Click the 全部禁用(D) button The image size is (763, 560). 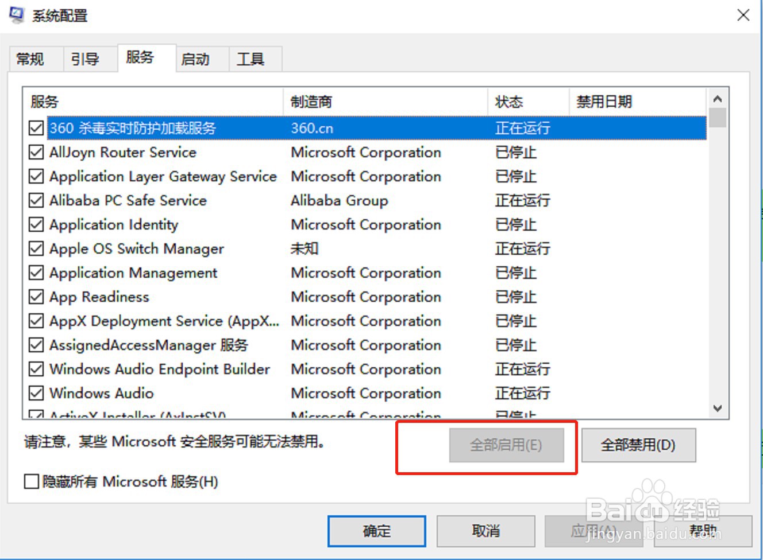tap(638, 445)
